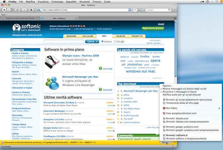Click the NoScript icon in the status bar
Screen dimensions: 223x150
click(x=172, y=146)
